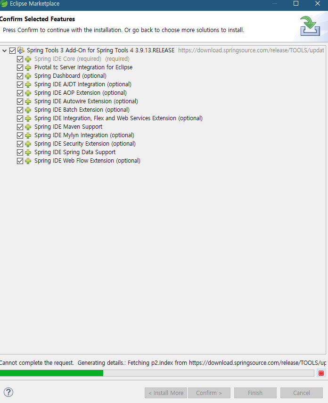The image size is (328, 403).
Task: Click the green plus icon beside Maven Support
Action: pos(28,127)
